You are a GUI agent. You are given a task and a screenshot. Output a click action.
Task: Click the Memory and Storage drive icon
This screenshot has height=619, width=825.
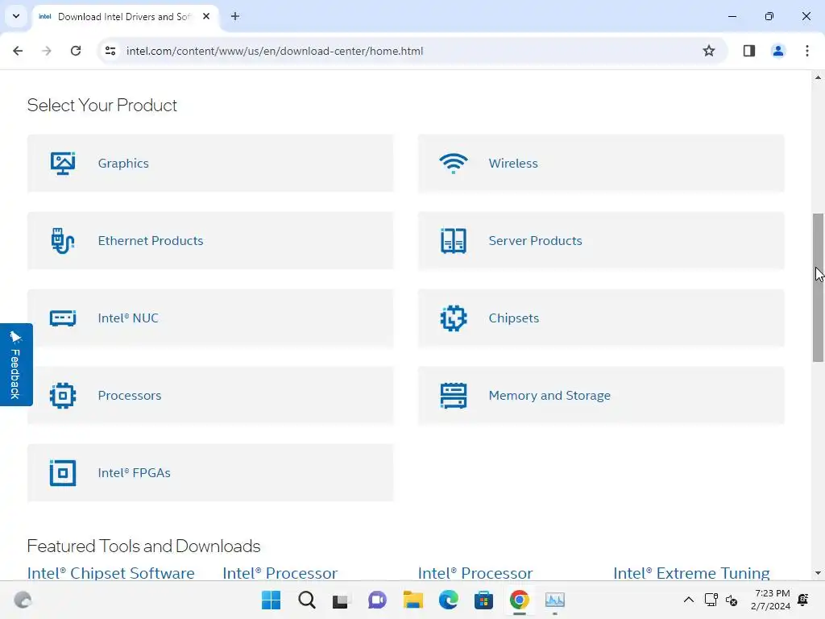click(x=453, y=395)
